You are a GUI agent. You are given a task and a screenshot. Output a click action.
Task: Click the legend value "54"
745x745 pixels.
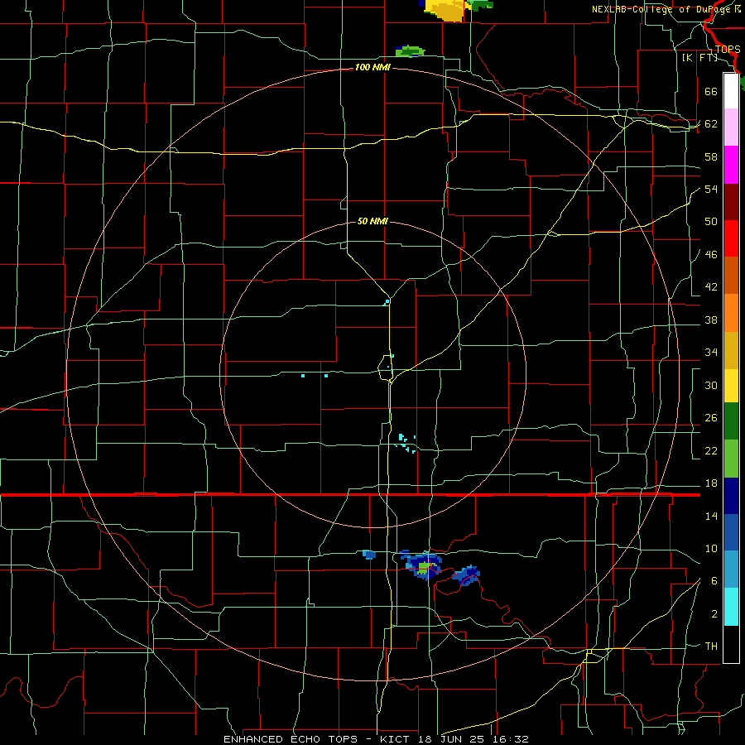pos(711,189)
